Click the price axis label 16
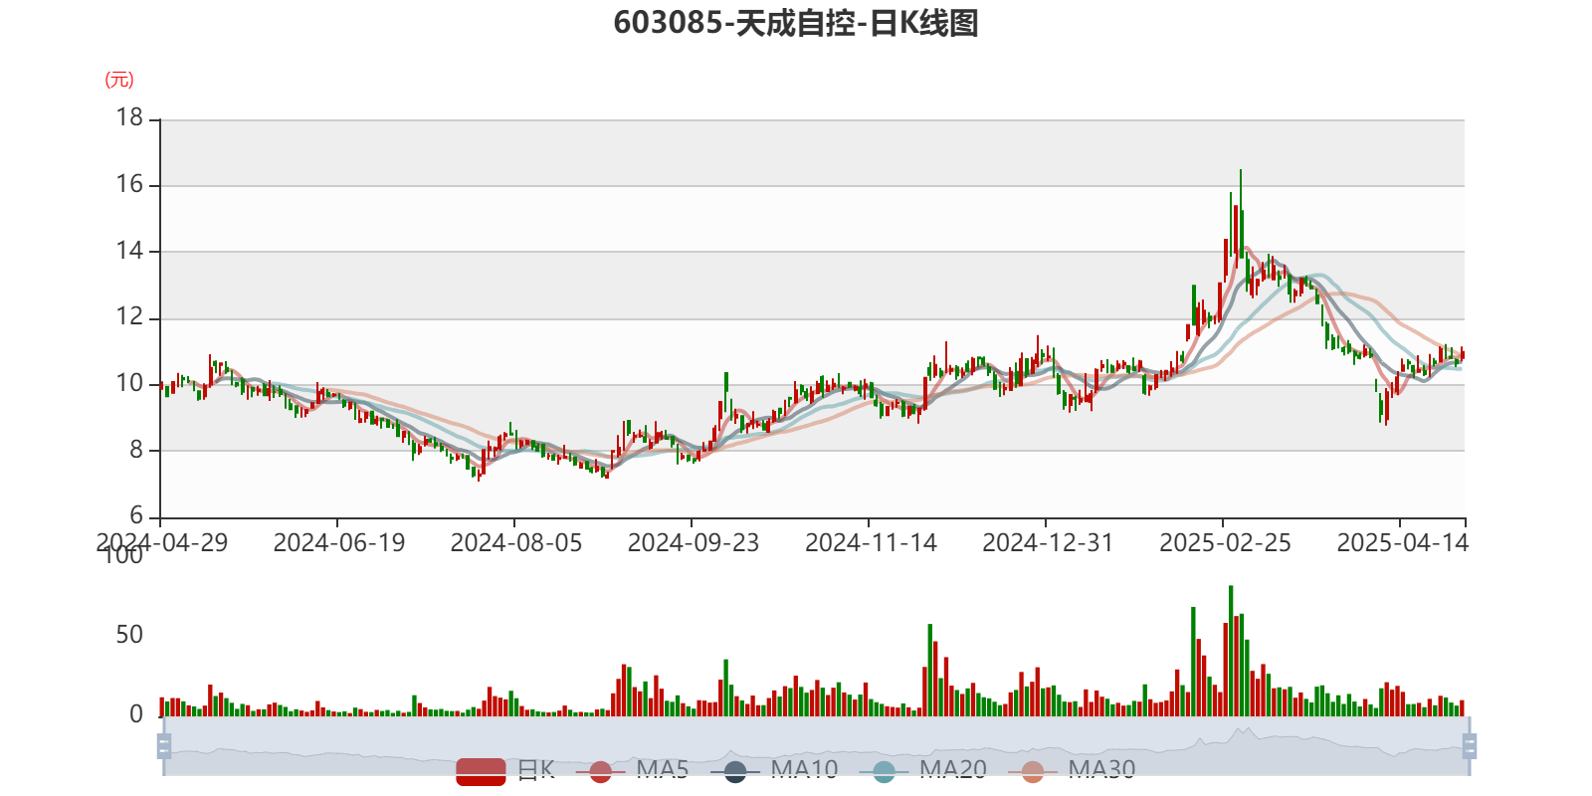1592x796 pixels. tap(129, 184)
